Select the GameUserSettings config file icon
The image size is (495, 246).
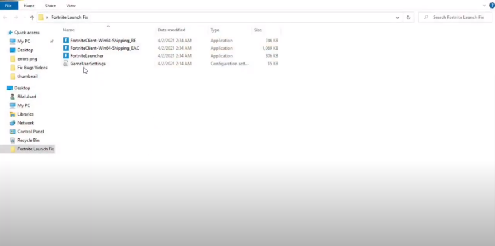click(x=65, y=64)
